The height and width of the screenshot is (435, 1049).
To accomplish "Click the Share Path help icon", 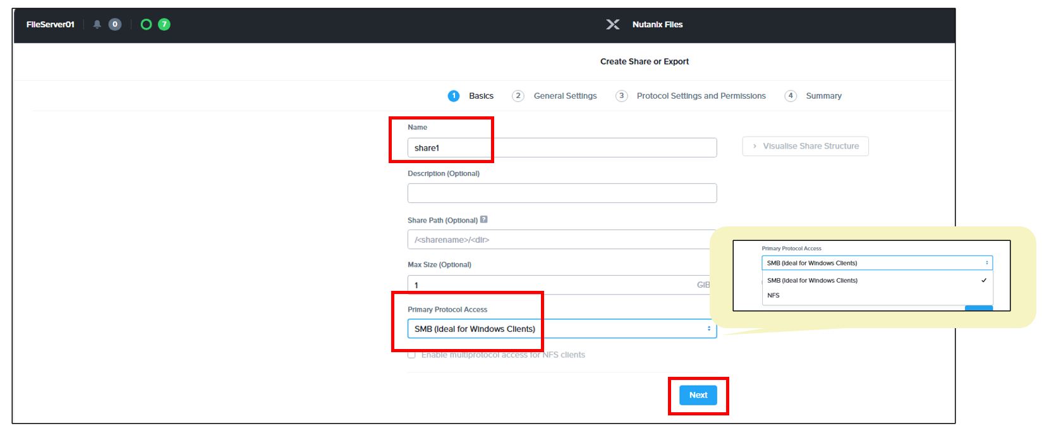I will click(x=483, y=219).
